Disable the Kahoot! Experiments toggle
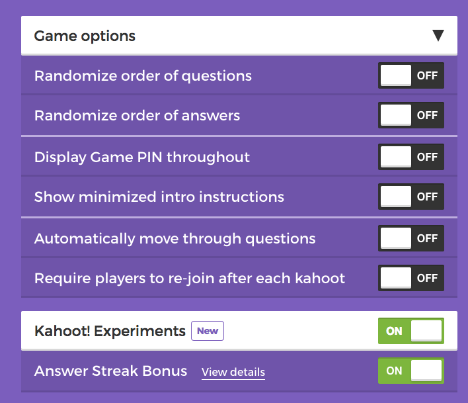 tap(411, 331)
